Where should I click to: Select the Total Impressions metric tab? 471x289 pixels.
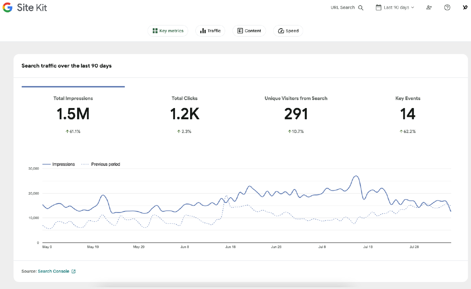73,114
